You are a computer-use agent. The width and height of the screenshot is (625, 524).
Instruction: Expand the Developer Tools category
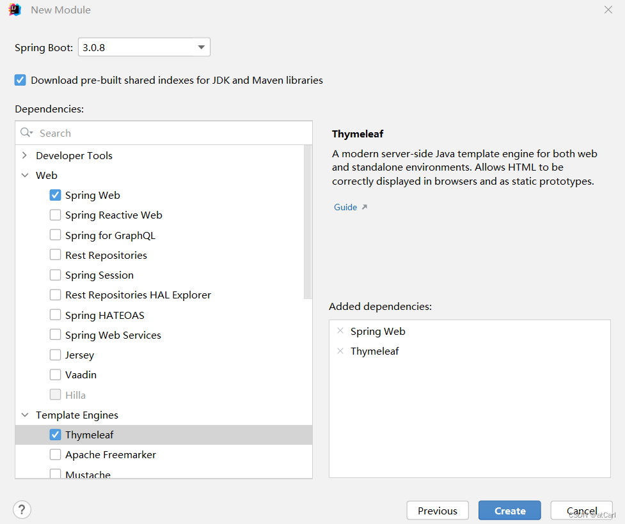pos(25,155)
